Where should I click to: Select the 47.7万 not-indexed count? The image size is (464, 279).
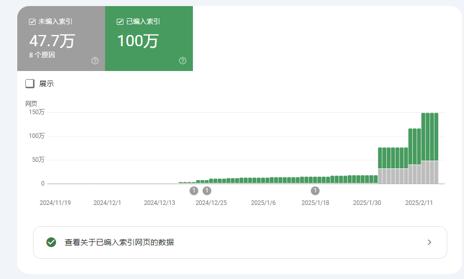tap(51, 41)
